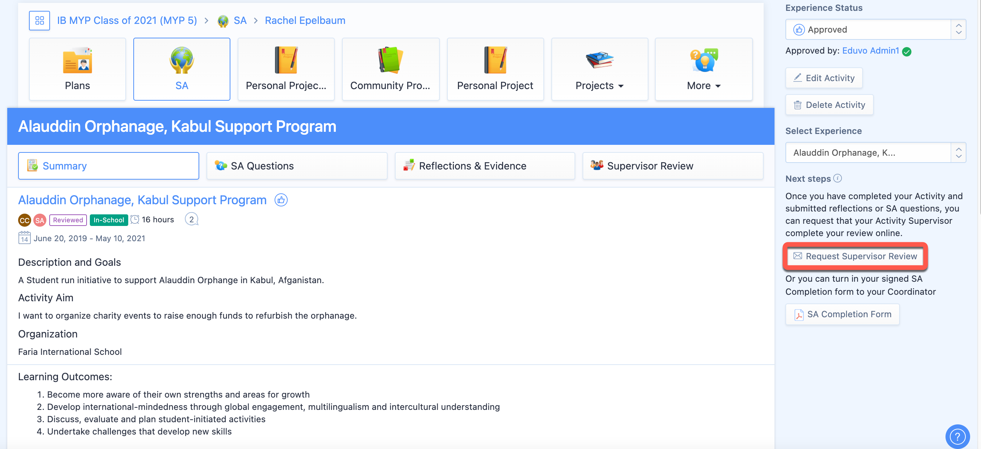Switch to the Summary tab
981x449 pixels.
(109, 166)
